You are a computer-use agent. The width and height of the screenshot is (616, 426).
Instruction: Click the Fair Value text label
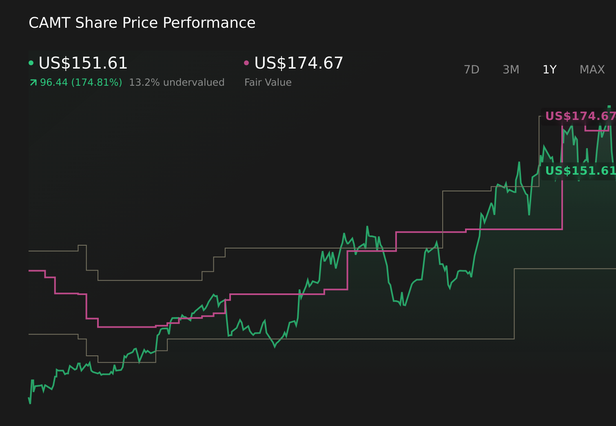click(x=268, y=82)
